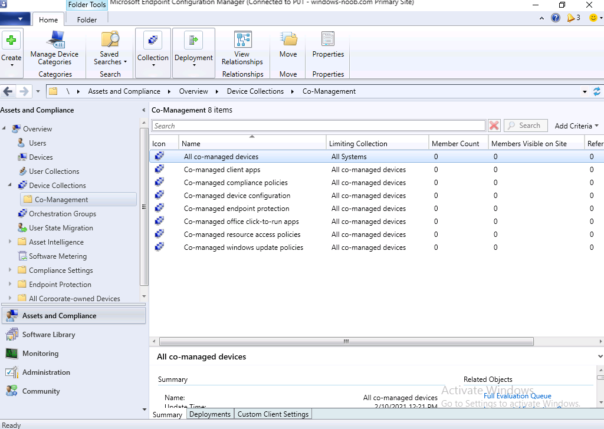Select Co-Management folder in tree

61,200
